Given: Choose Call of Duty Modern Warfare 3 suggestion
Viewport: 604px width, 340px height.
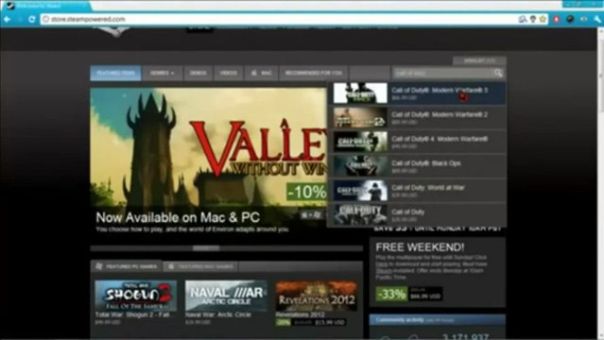Looking at the screenshot, I should (417, 93).
